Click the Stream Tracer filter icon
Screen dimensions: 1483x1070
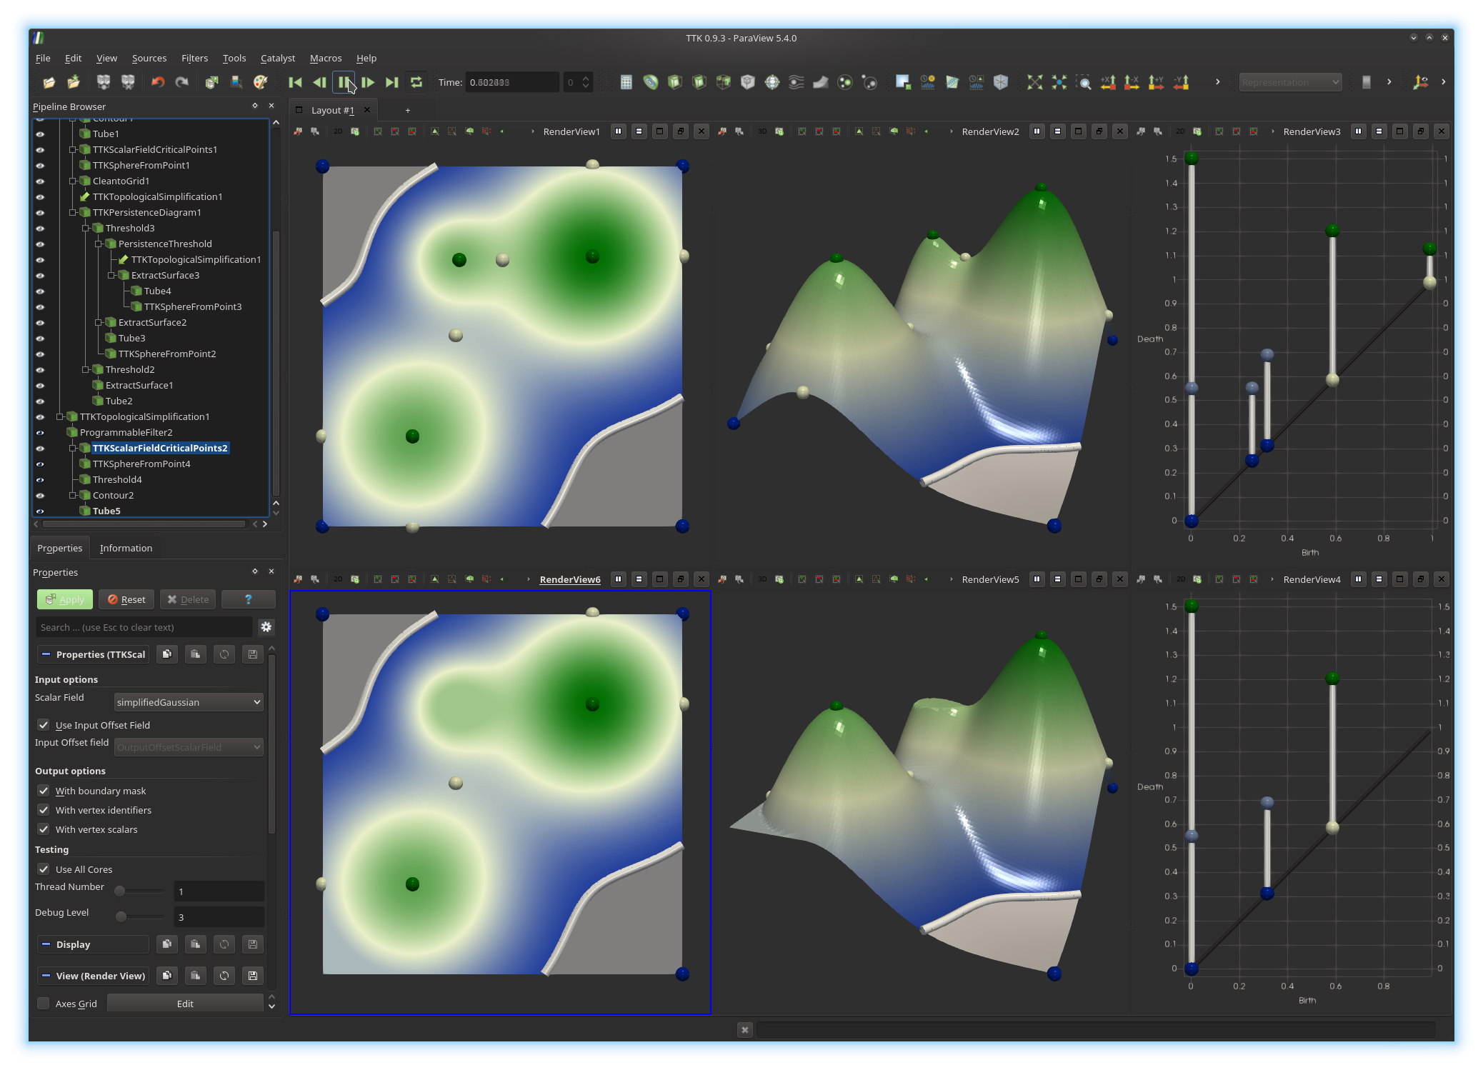797,82
